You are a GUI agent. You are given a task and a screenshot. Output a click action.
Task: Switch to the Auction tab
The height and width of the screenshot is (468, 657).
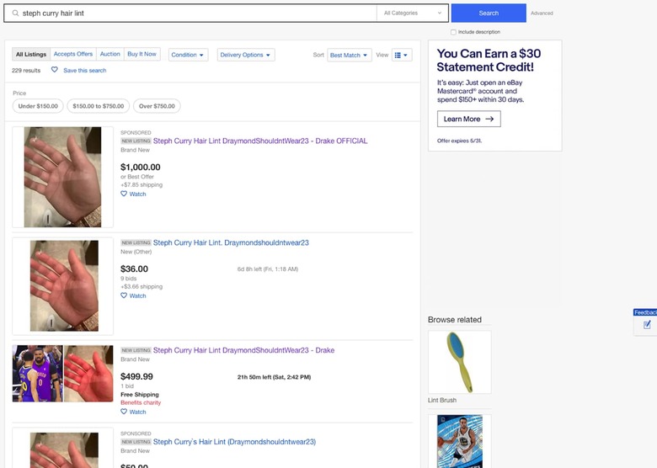tap(110, 54)
